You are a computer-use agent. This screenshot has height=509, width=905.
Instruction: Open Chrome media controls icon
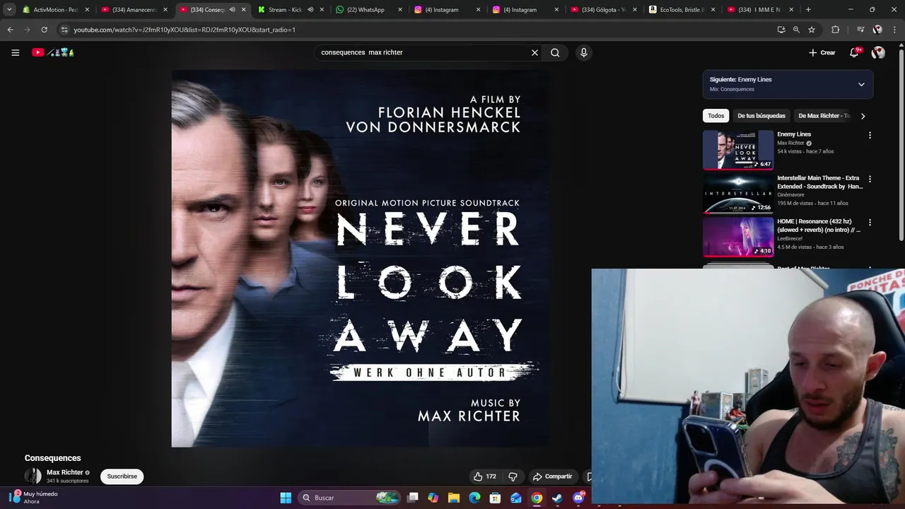[860, 30]
